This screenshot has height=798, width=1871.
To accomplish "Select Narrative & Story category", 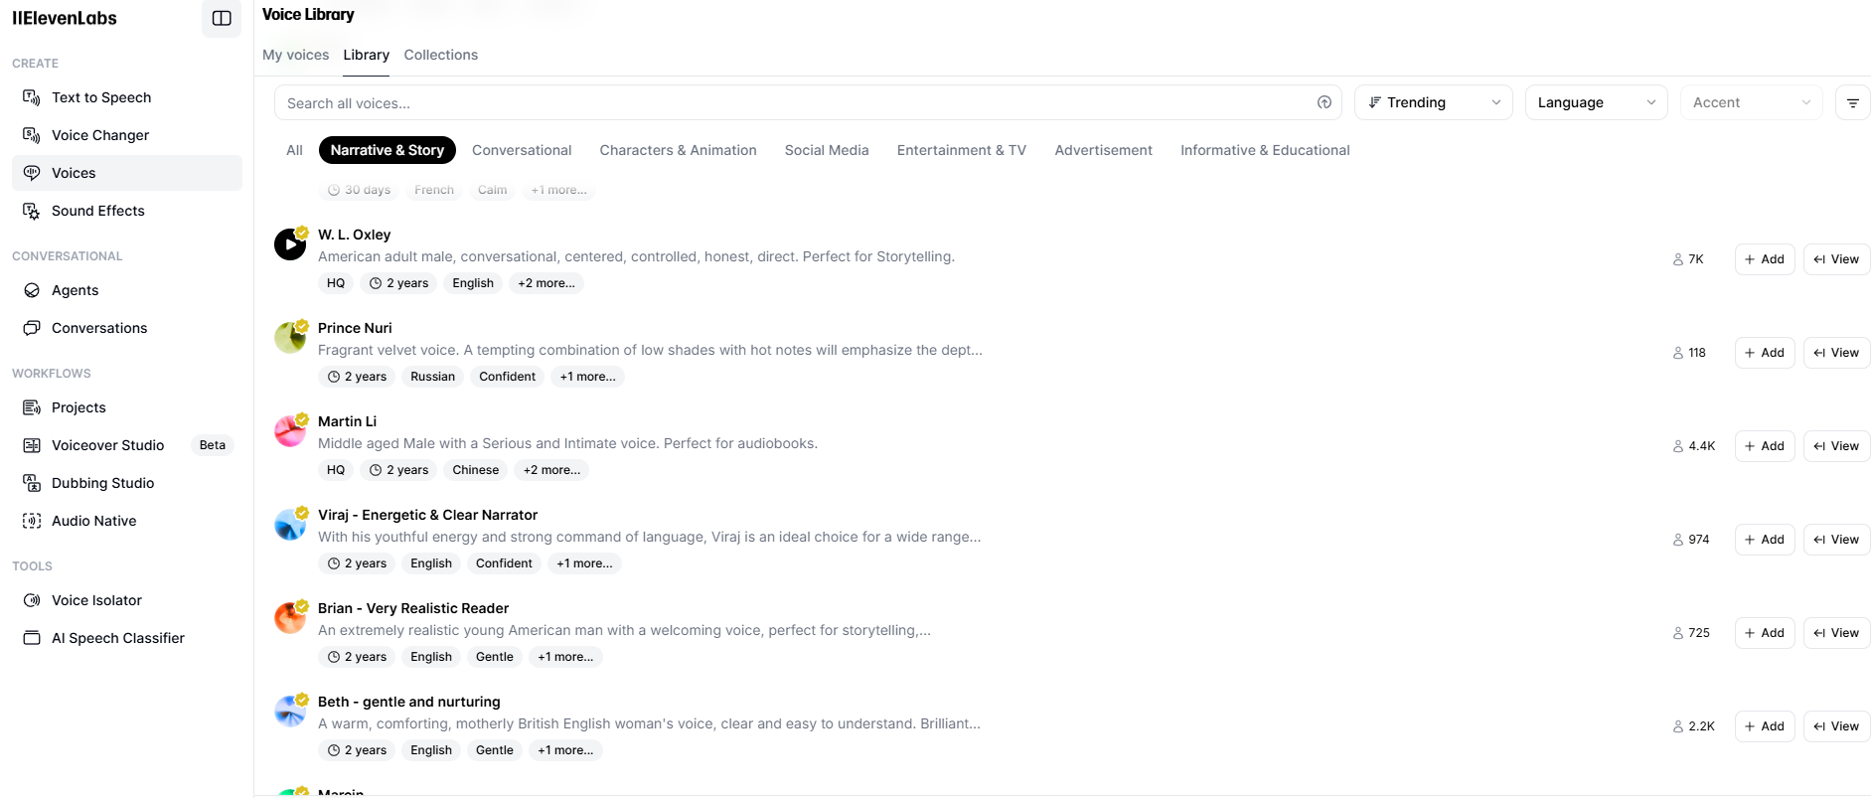I will click(x=388, y=150).
